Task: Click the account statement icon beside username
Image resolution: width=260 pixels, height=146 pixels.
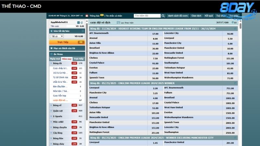Action: tap(78, 22)
